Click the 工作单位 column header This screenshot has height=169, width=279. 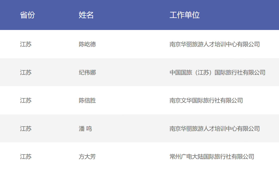[x=184, y=15]
